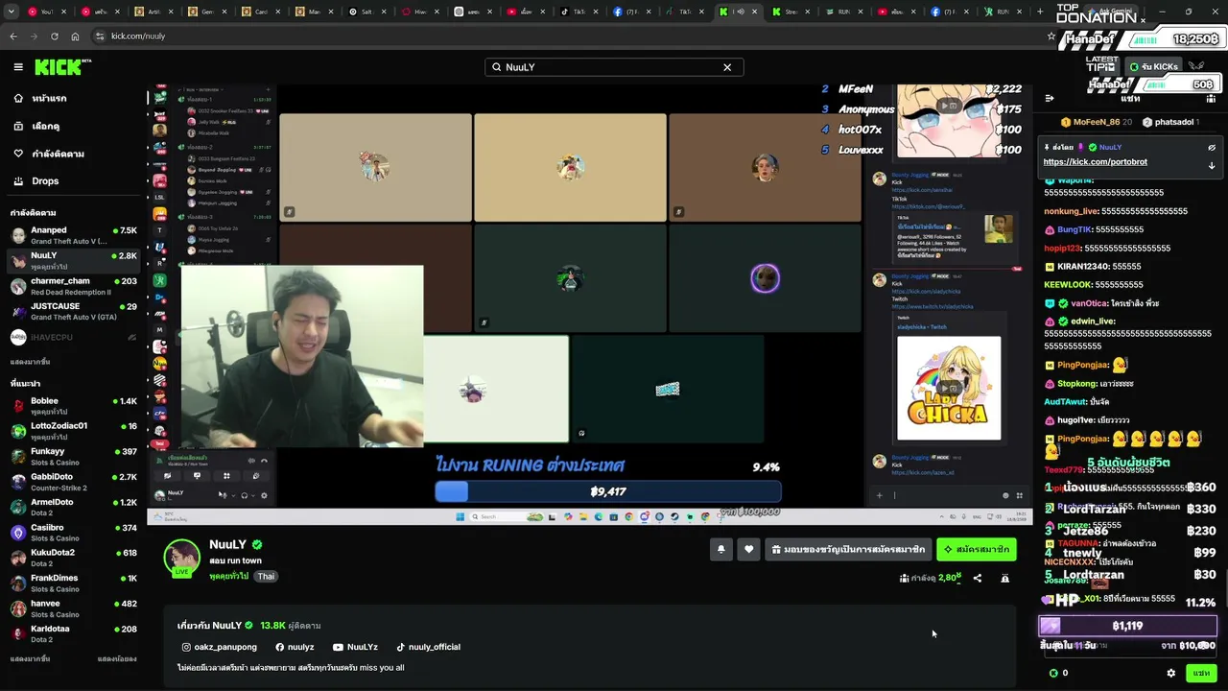Open chat settings gear icon
This screenshot has width=1228, height=691.
coord(1170,673)
